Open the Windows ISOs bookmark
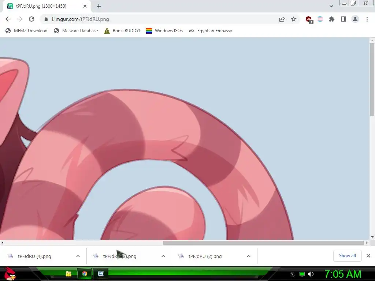 164,31
